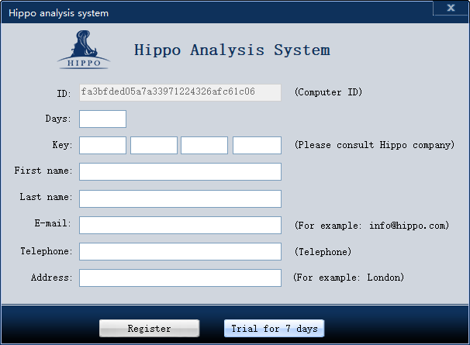Close the Hippo analysis system window
Viewport: 470px width, 345px height.
pos(450,9)
